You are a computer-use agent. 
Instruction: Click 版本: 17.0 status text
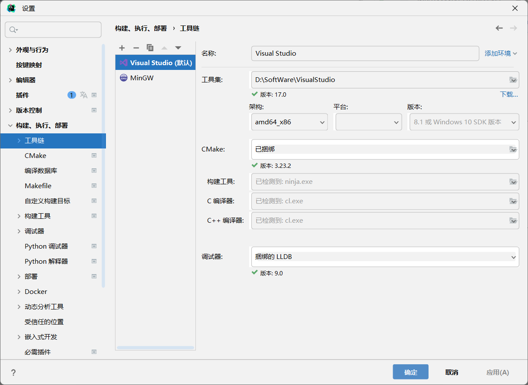point(273,95)
